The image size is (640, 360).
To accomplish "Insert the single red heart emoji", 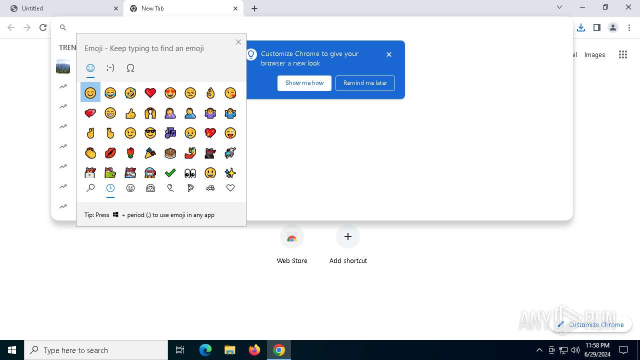I will (150, 92).
